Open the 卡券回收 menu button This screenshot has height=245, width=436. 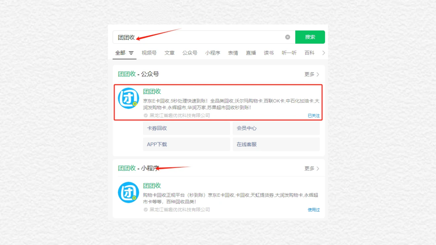coord(187,128)
